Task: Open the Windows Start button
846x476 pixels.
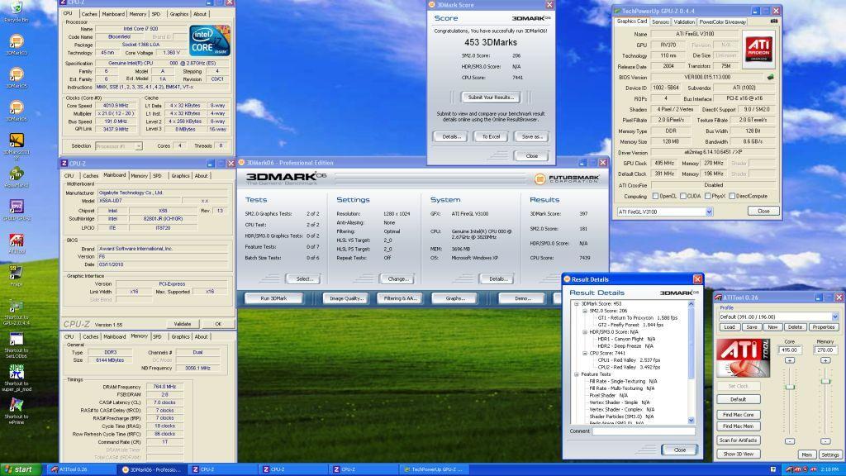Action: click(x=21, y=469)
